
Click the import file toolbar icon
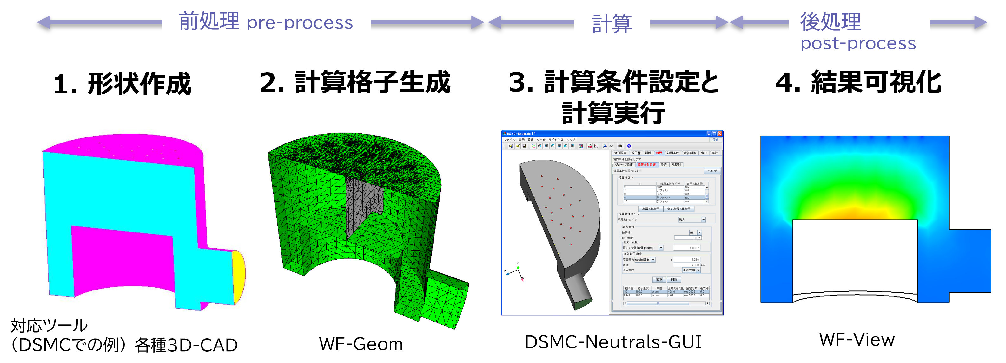coord(511,146)
